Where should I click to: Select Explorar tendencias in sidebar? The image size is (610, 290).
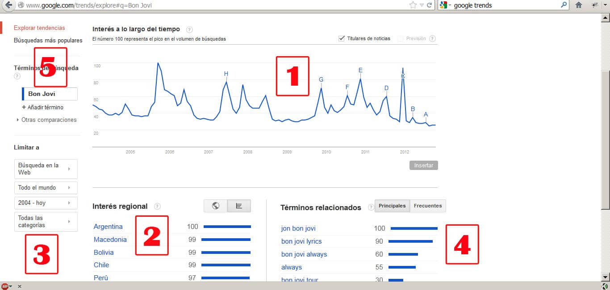[x=39, y=28]
